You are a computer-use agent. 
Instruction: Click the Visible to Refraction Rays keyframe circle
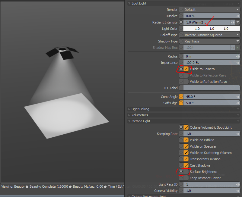point(181,81)
